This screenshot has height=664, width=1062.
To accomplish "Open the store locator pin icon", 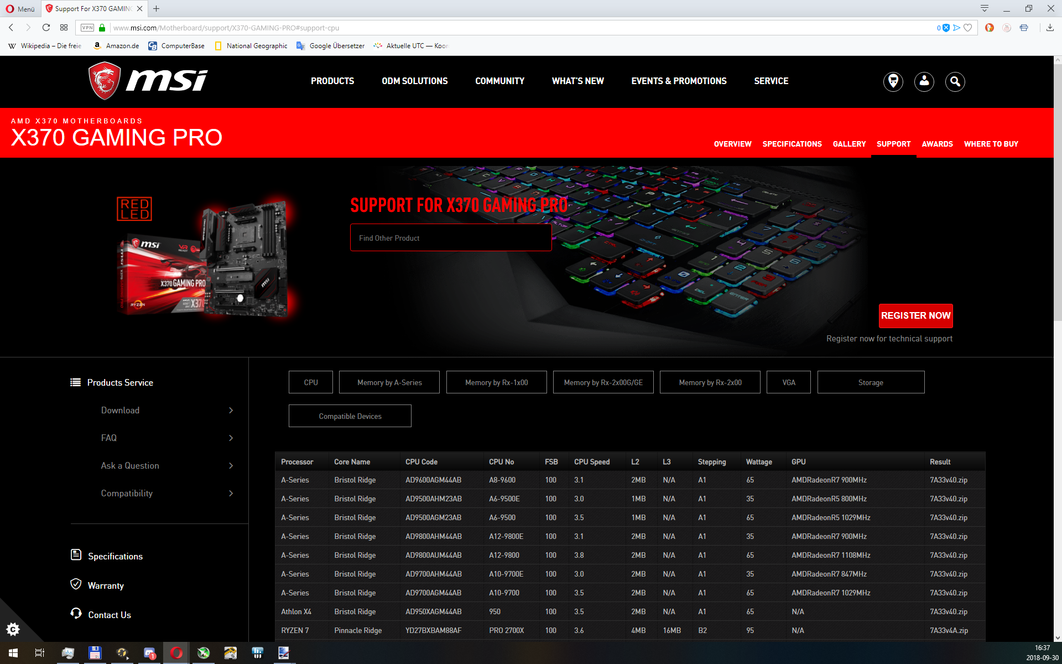I will coord(893,81).
